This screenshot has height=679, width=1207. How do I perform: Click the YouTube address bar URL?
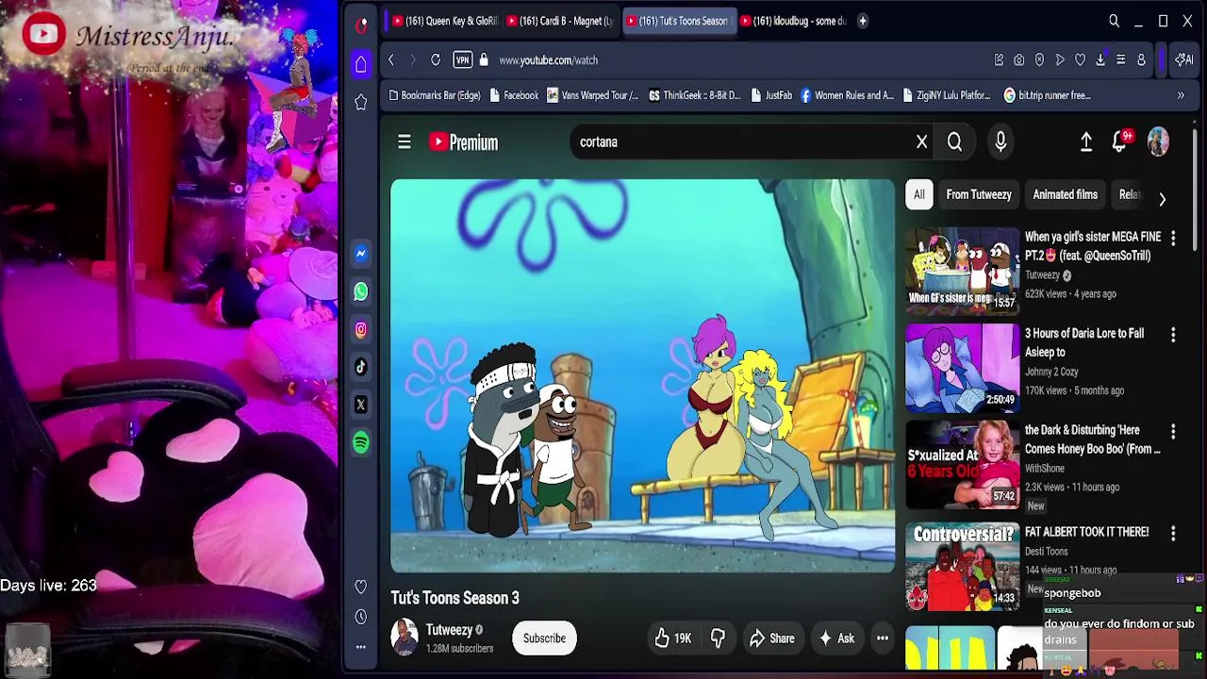[x=549, y=60]
